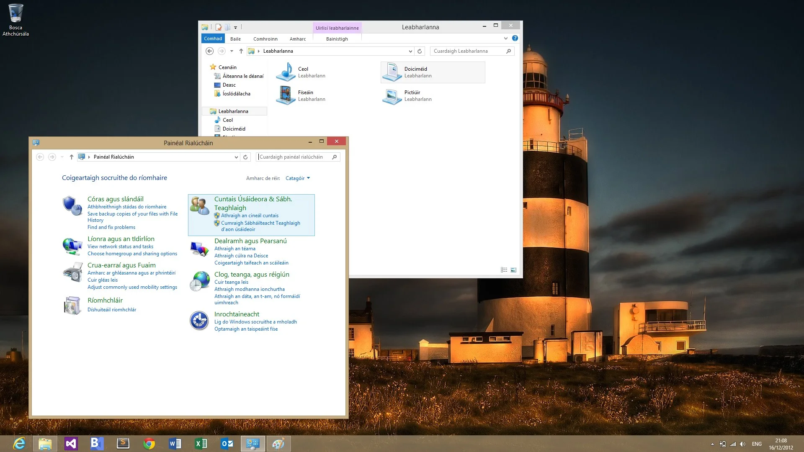Open the Pictiúir library icon
The image size is (804, 452).
click(x=392, y=96)
